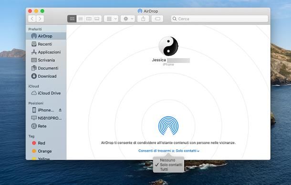Click into the Cerca search field
This screenshot has width=291, height=185.
219,19
